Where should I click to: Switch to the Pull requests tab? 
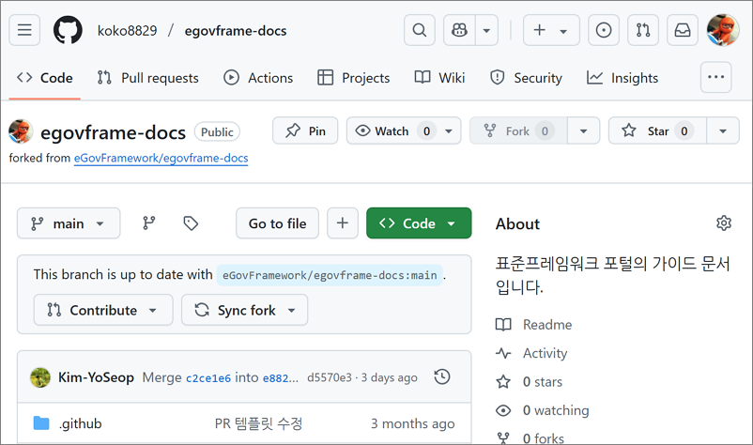(x=147, y=78)
